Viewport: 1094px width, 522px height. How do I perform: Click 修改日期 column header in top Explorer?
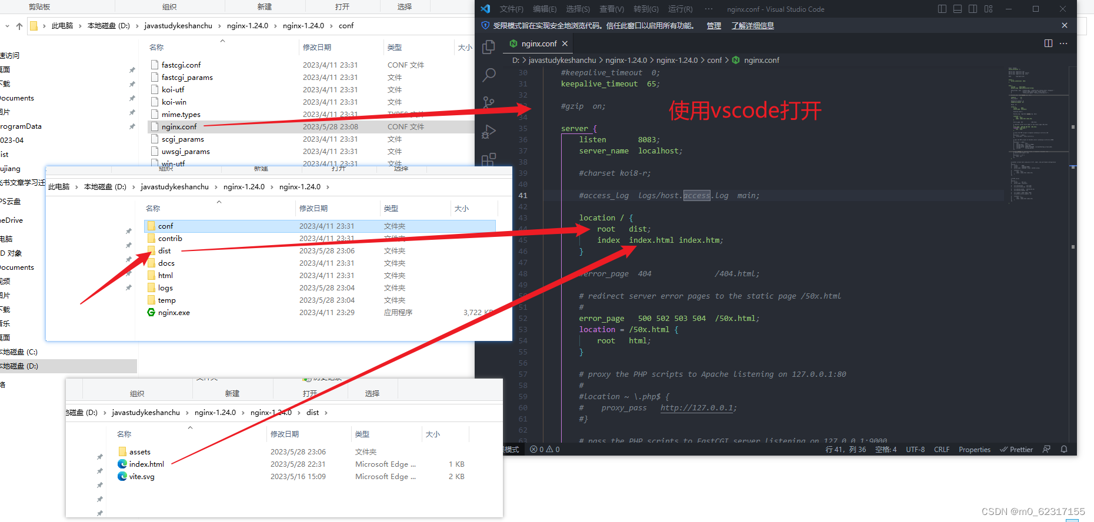point(317,47)
